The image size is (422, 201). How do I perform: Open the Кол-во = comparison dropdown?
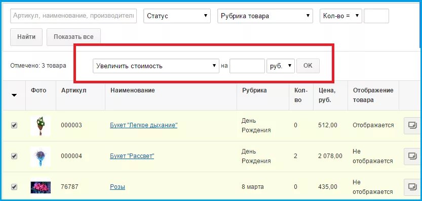(341, 16)
